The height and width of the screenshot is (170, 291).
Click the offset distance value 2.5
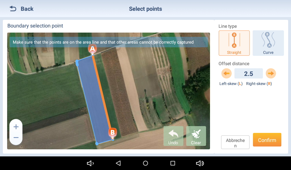pyautogui.click(x=248, y=74)
